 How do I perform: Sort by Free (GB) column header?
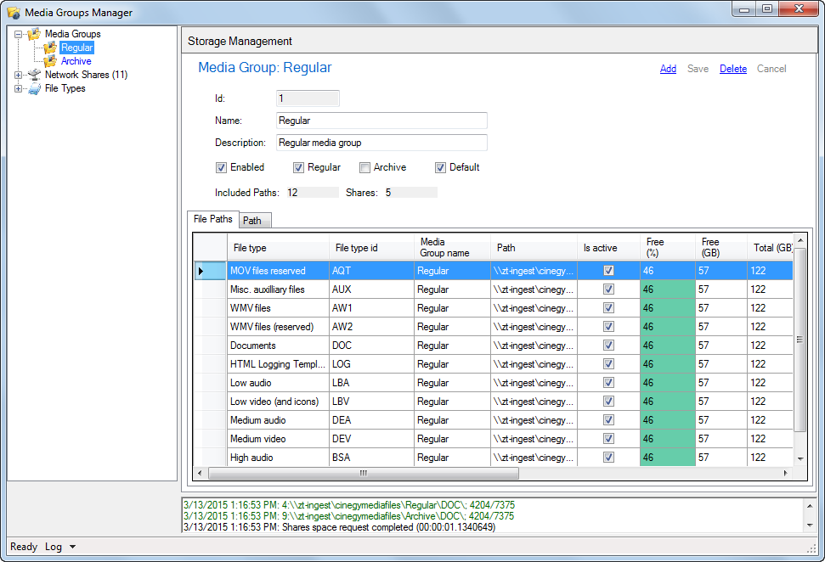721,248
